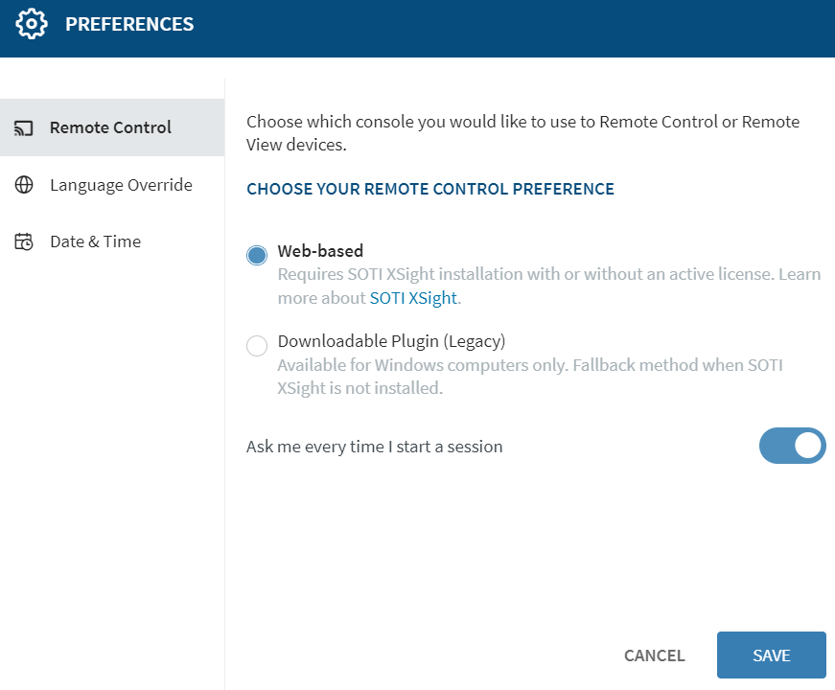This screenshot has width=835, height=690.
Task: Save the remote control preferences
Action: 771,655
